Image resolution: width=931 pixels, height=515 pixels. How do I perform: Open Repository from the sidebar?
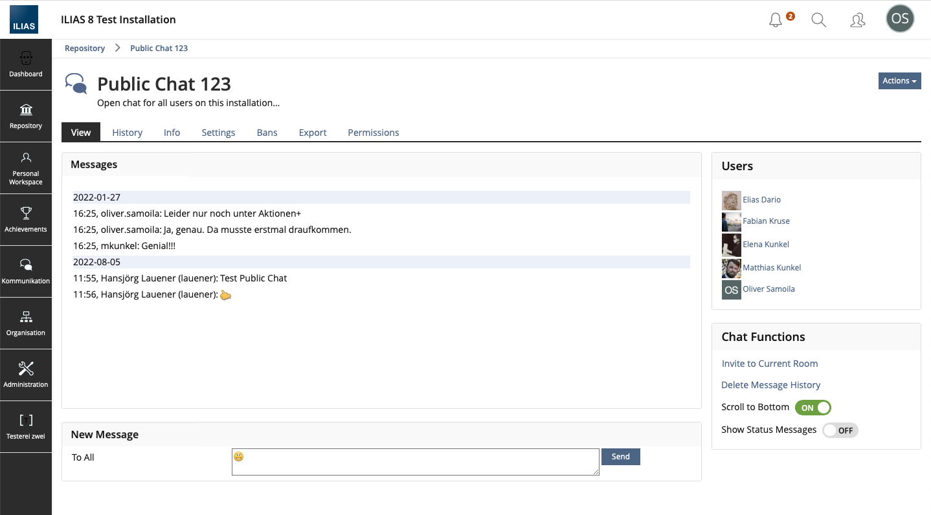point(26,116)
